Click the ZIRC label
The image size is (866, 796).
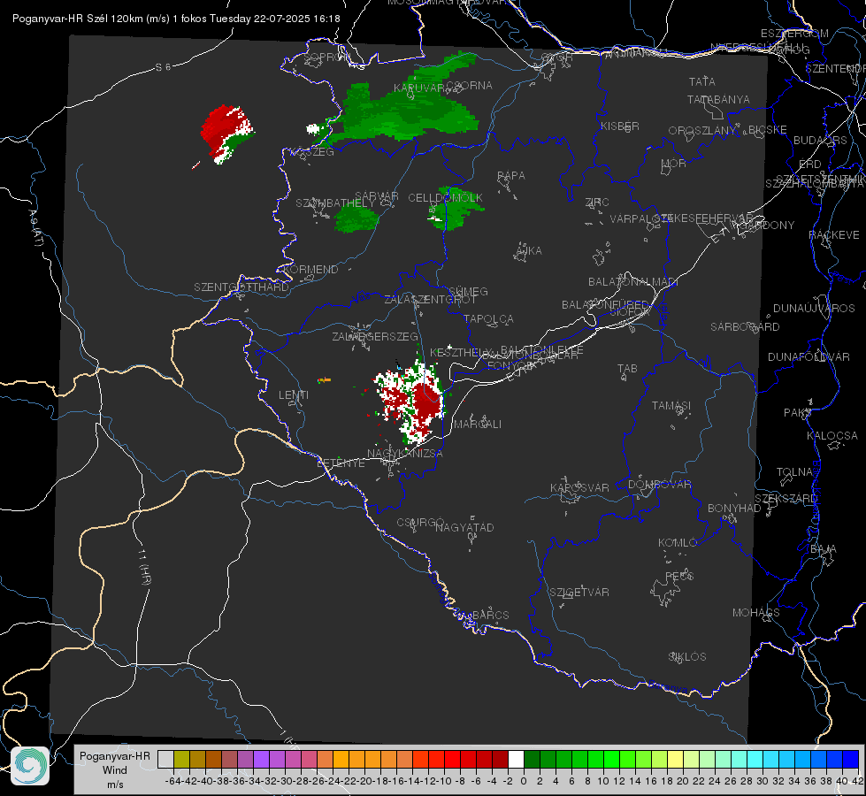pyautogui.click(x=597, y=203)
